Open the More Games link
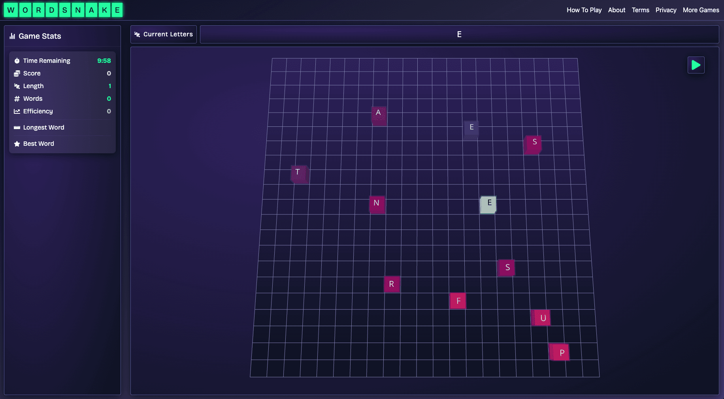 (701, 10)
